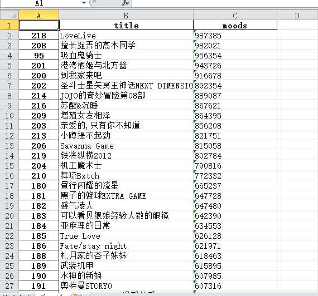Click cell with 吸血鬼骑士
Screen dimensions: 318x296
[x=126, y=56]
